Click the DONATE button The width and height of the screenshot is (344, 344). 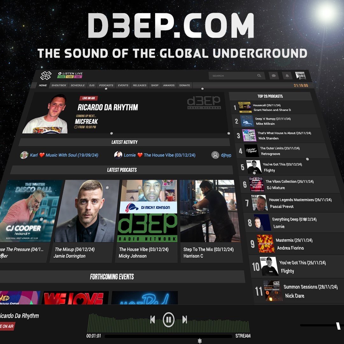184,85
